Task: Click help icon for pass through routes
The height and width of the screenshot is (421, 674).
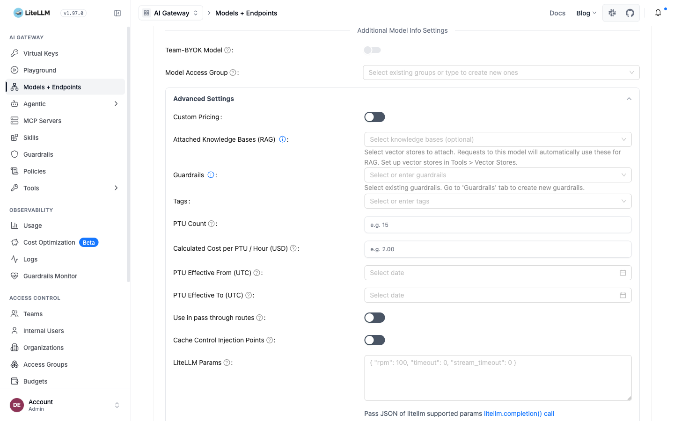Action: [260, 318]
